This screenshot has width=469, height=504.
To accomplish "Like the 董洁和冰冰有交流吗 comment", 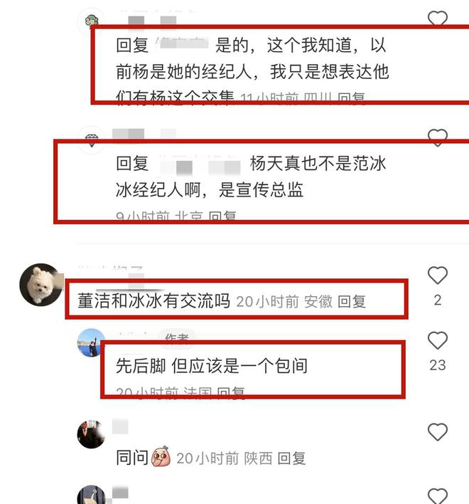I will click(x=438, y=275).
